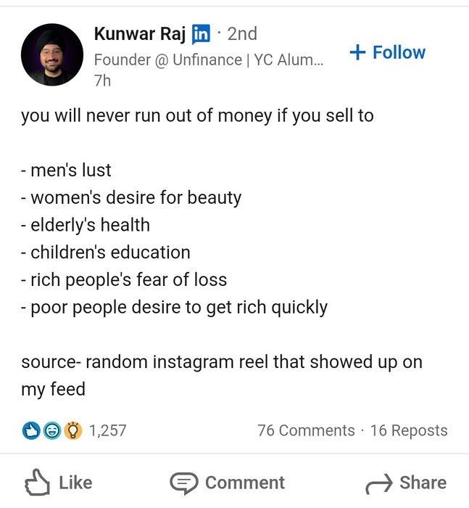469x508 pixels.
Task: Click the plus icon next to Follow
Action: click(x=357, y=52)
